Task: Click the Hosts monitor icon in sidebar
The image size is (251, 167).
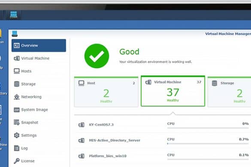Action: click(x=17, y=71)
